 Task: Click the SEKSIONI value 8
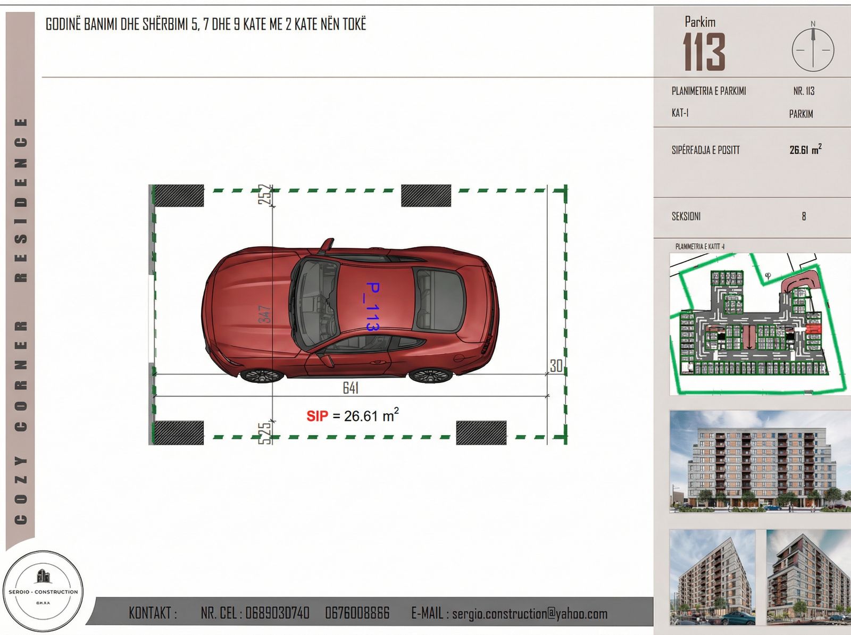(804, 216)
